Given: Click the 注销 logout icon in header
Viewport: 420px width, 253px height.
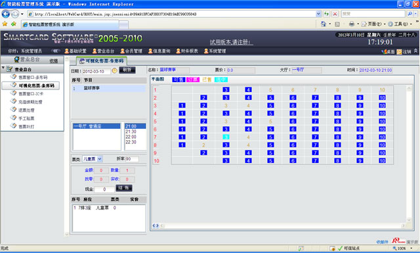Looking at the screenshot, I should [399, 51].
